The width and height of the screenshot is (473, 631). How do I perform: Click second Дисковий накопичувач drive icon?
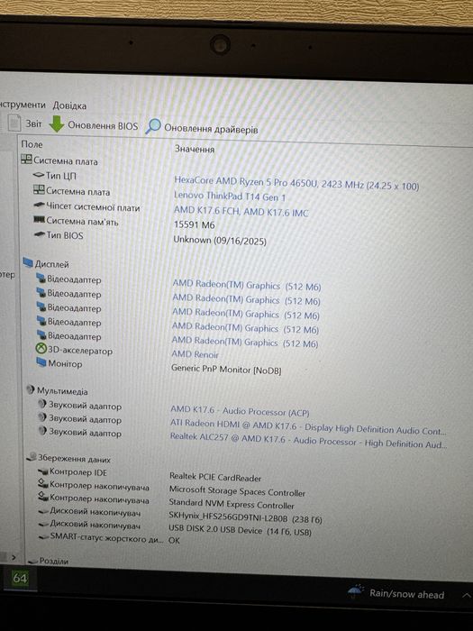(43, 525)
